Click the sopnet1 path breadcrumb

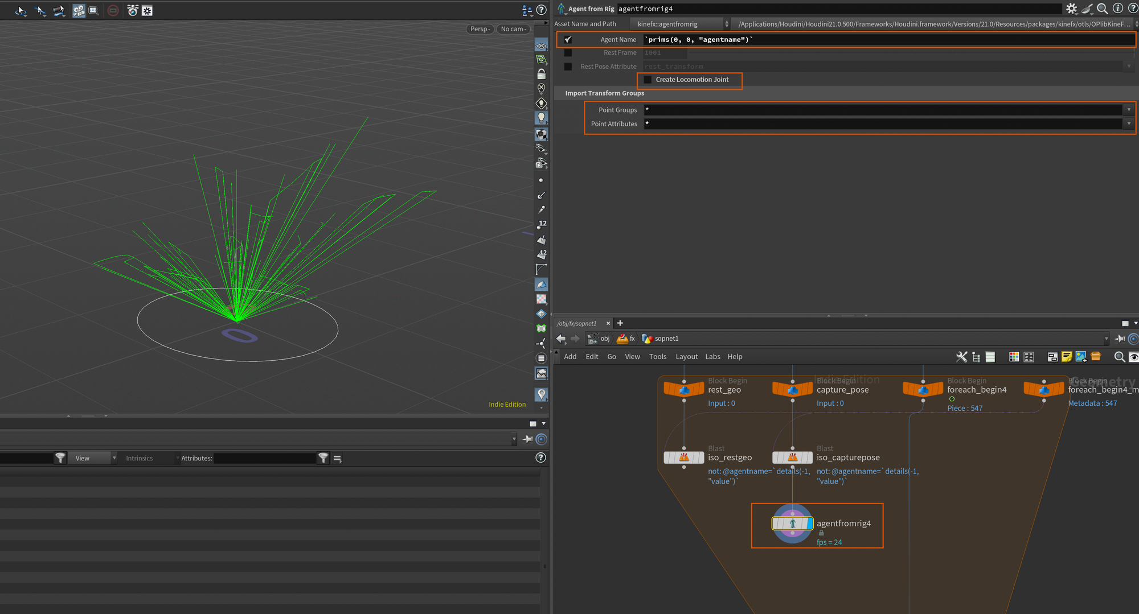click(666, 339)
